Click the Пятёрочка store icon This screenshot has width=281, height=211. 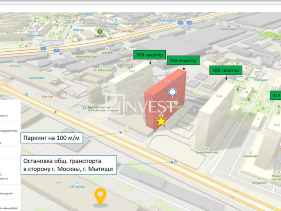click(x=258, y=178)
